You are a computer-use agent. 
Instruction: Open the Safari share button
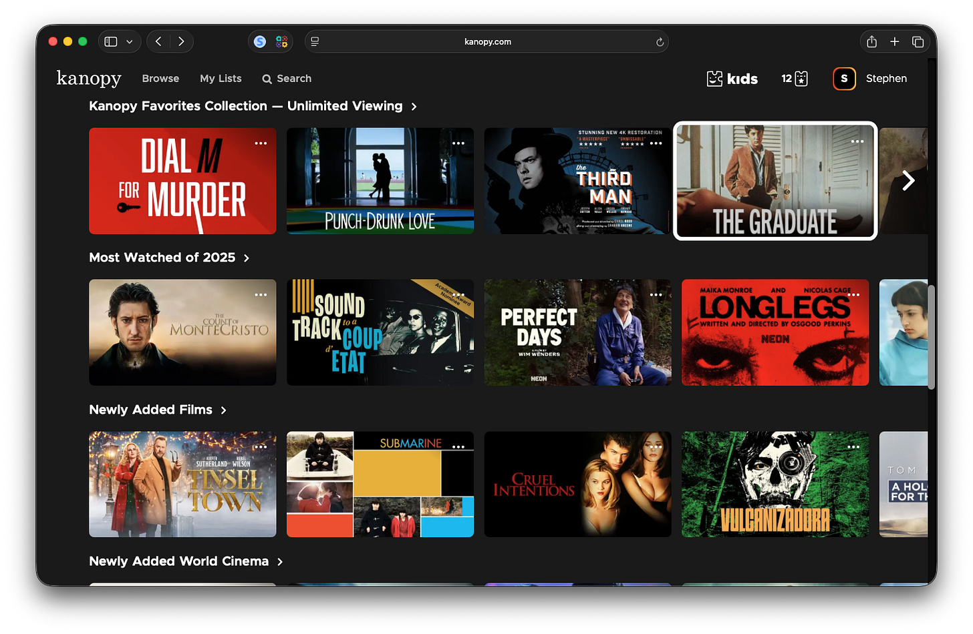point(871,41)
